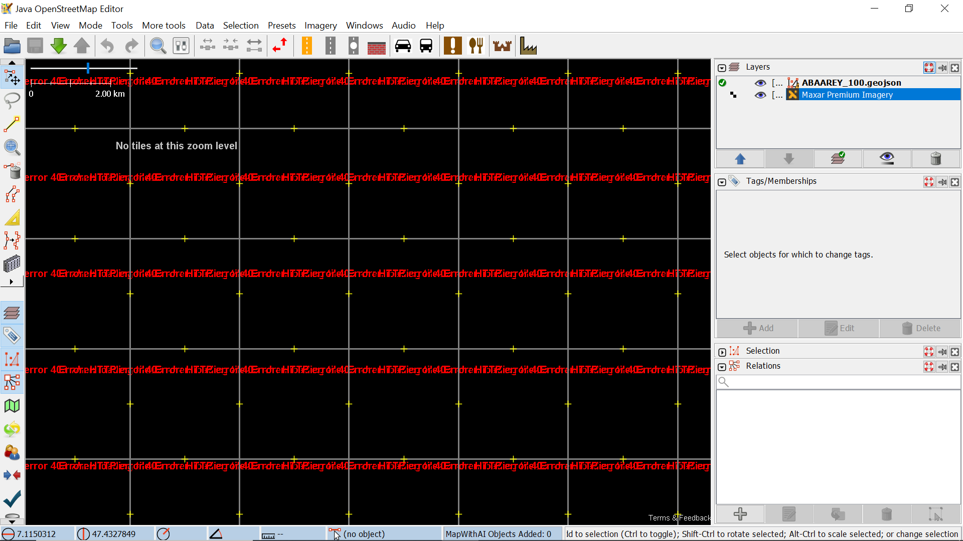Click in the Relations search field
Viewport: 963px width, 541px height.
[x=839, y=382]
